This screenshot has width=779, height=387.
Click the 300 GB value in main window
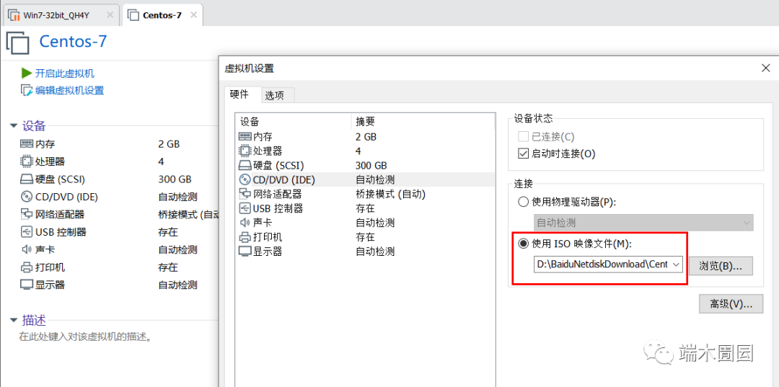click(175, 179)
